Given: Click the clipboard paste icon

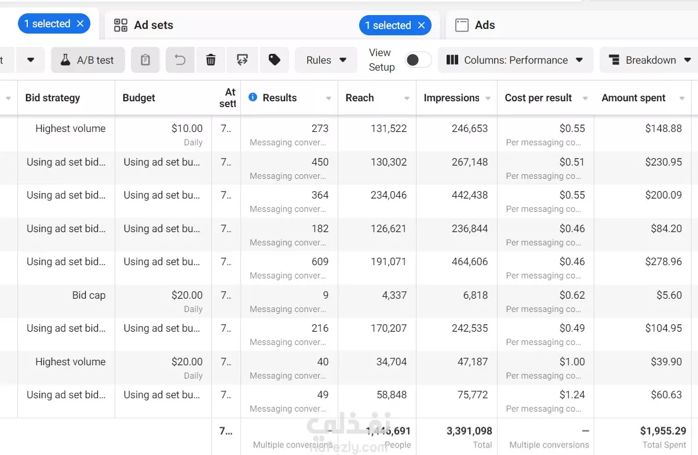Looking at the screenshot, I should (145, 60).
